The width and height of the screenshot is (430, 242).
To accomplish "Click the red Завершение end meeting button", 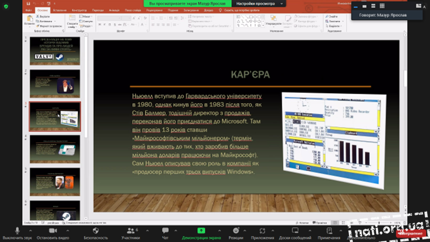I will click(411, 233).
